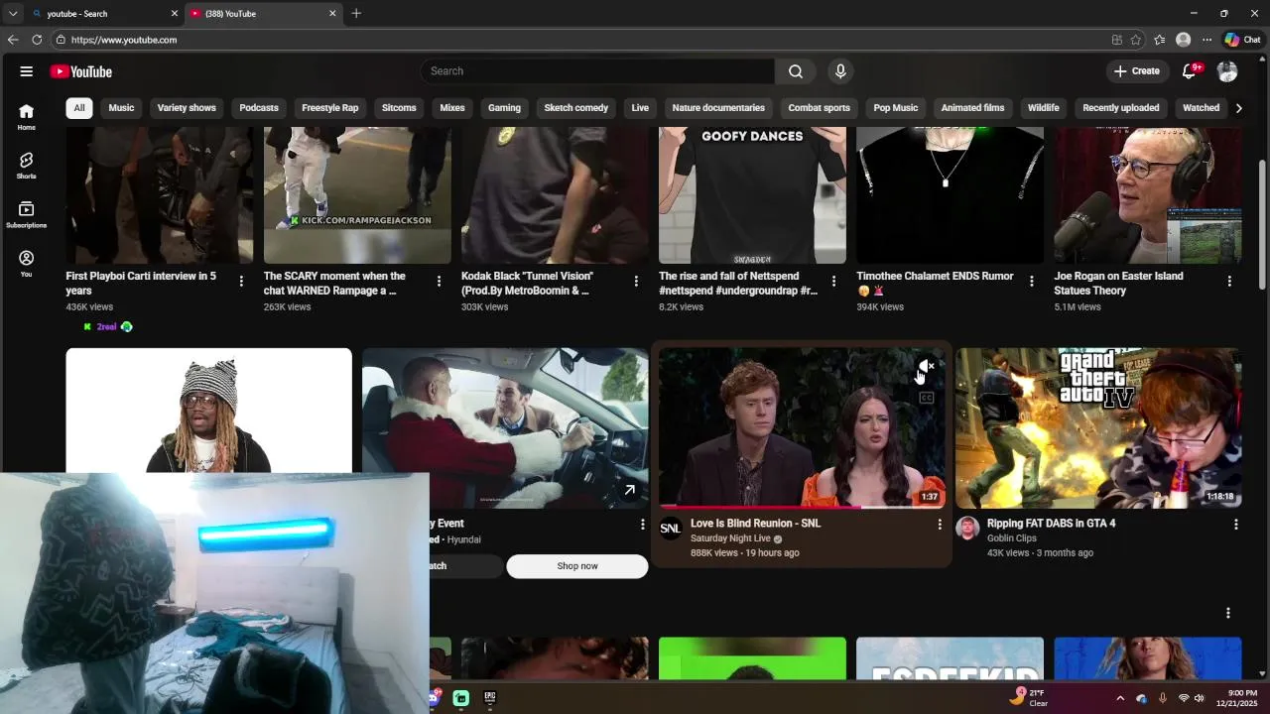Open browser favorites list icon
This screenshot has width=1270, height=714.
coord(1160,40)
